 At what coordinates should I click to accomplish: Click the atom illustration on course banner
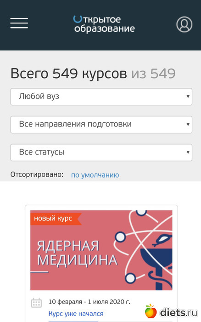tap(144, 250)
